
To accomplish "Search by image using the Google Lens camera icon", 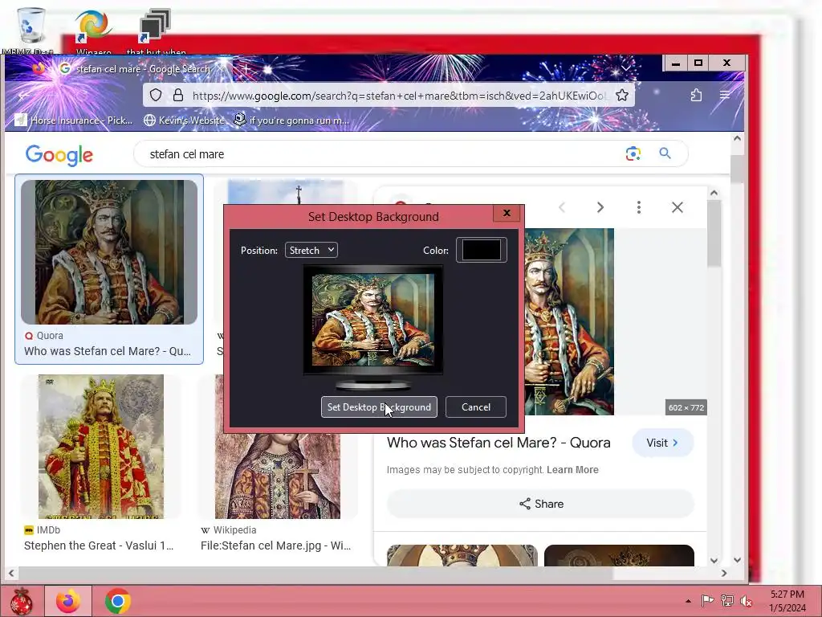I will pyautogui.click(x=633, y=153).
